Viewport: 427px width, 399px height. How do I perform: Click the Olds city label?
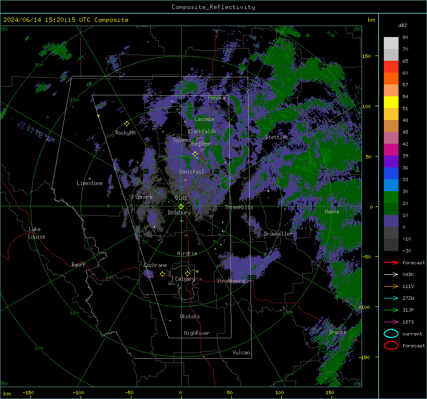coord(181,198)
